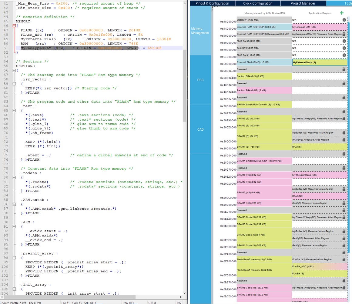
Task: Click the green plus to add application region
Action: click(x=342, y=13)
